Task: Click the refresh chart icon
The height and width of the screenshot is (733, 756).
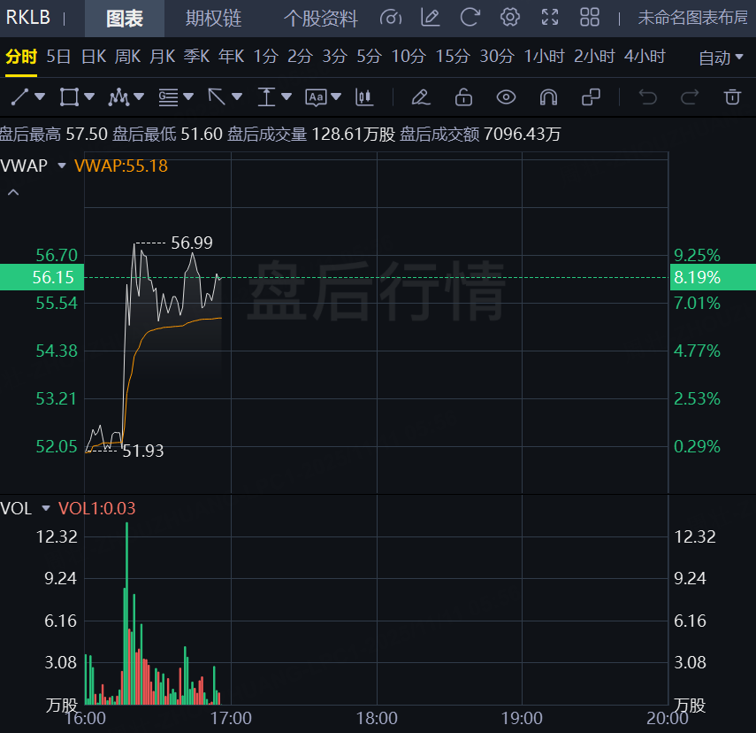Action: coord(470,18)
